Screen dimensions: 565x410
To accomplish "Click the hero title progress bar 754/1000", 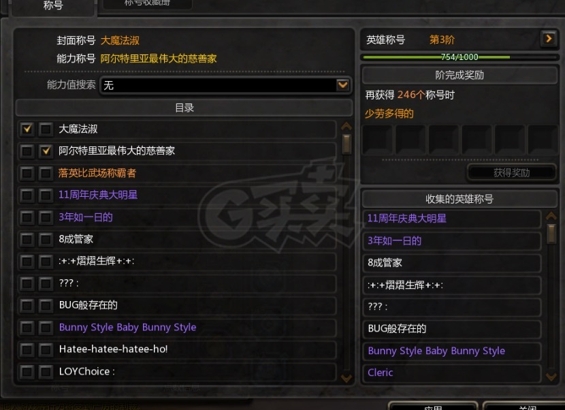I will coord(460,57).
